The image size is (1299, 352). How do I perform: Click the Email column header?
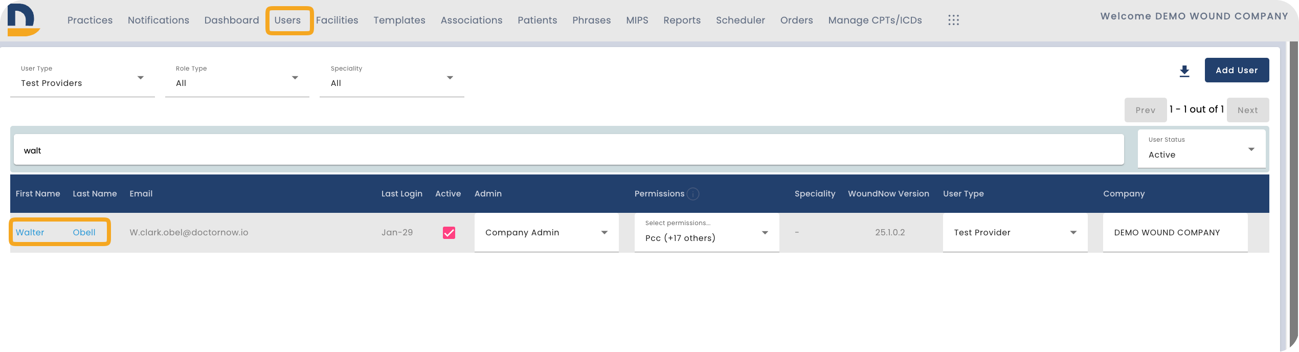(x=141, y=193)
